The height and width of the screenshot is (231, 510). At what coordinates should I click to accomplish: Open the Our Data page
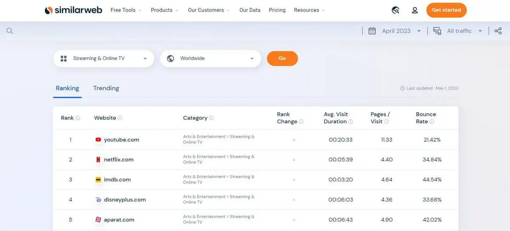(x=250, y=10)
